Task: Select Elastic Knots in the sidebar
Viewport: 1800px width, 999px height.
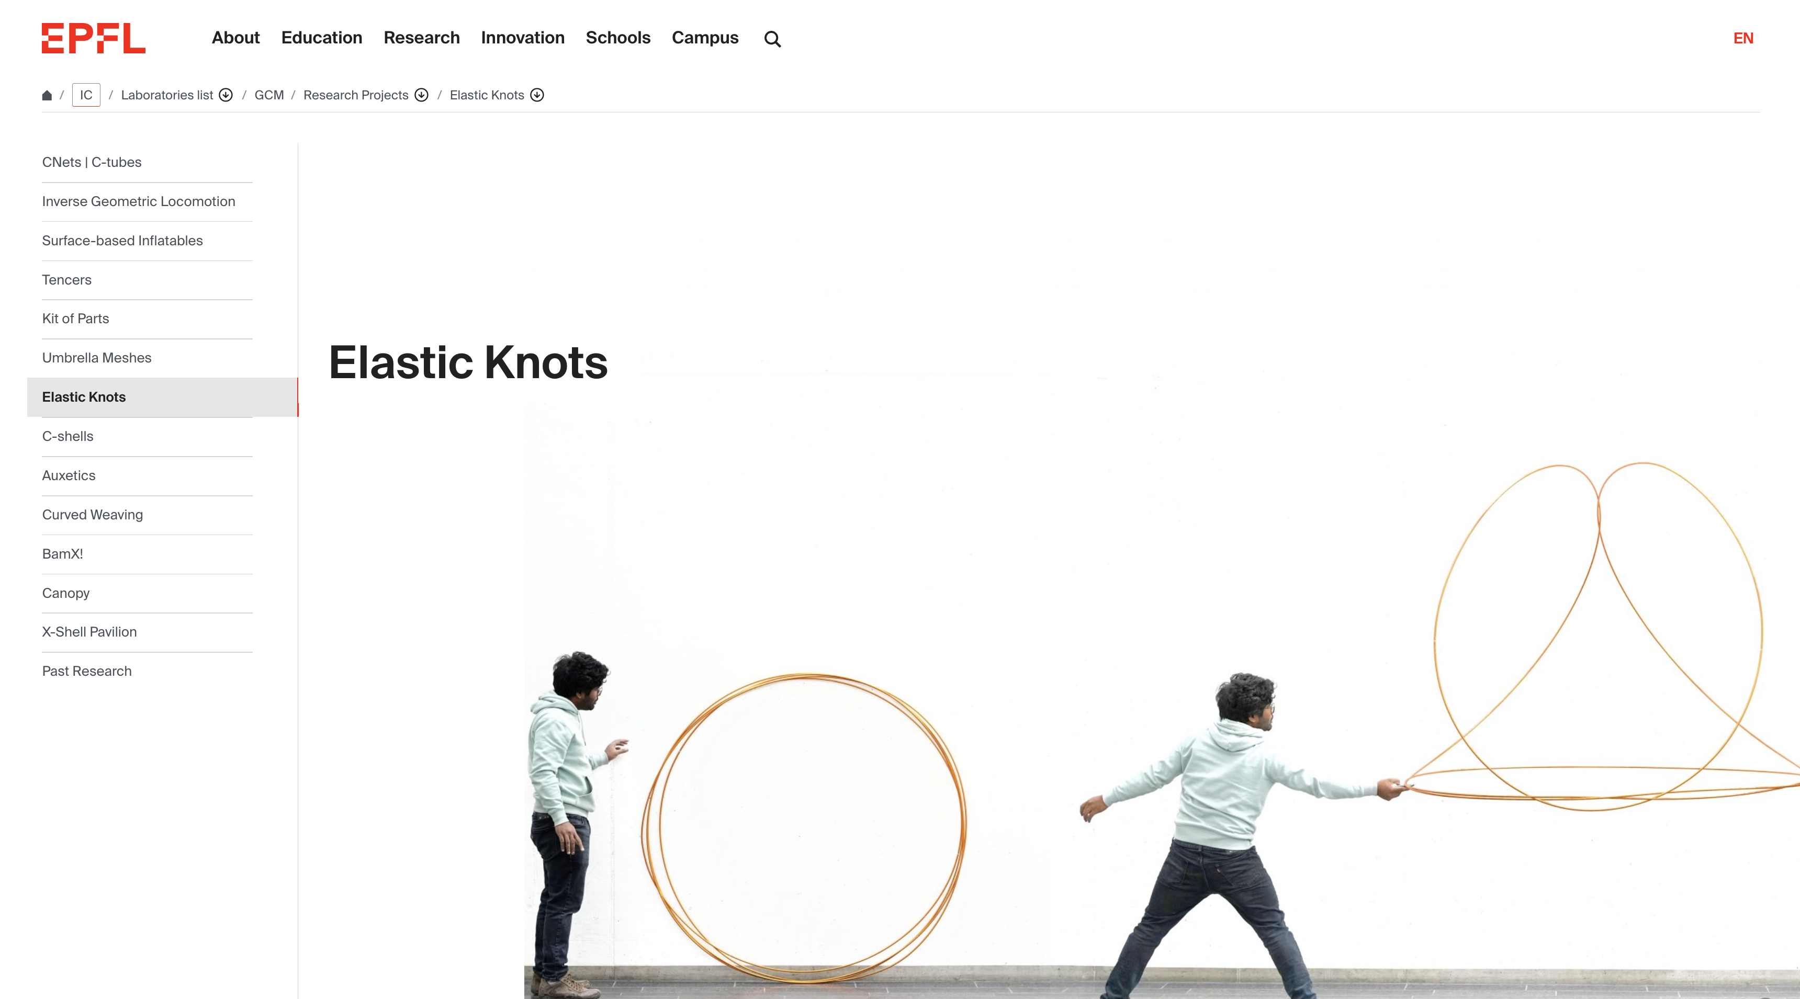Action: point(83,397)
